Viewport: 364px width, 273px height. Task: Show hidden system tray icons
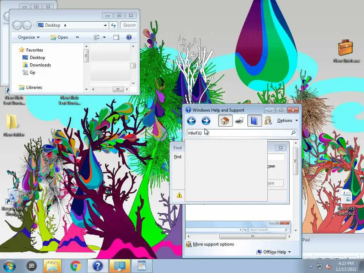(311, 267)
